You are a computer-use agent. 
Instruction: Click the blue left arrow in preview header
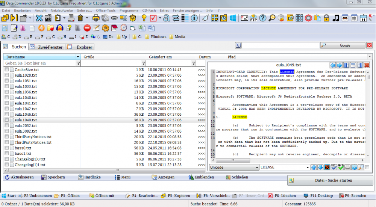pyautogui.click(x=332, y=65)
